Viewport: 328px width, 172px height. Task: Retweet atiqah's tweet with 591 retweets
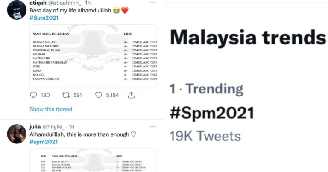[x=66, y=95]
